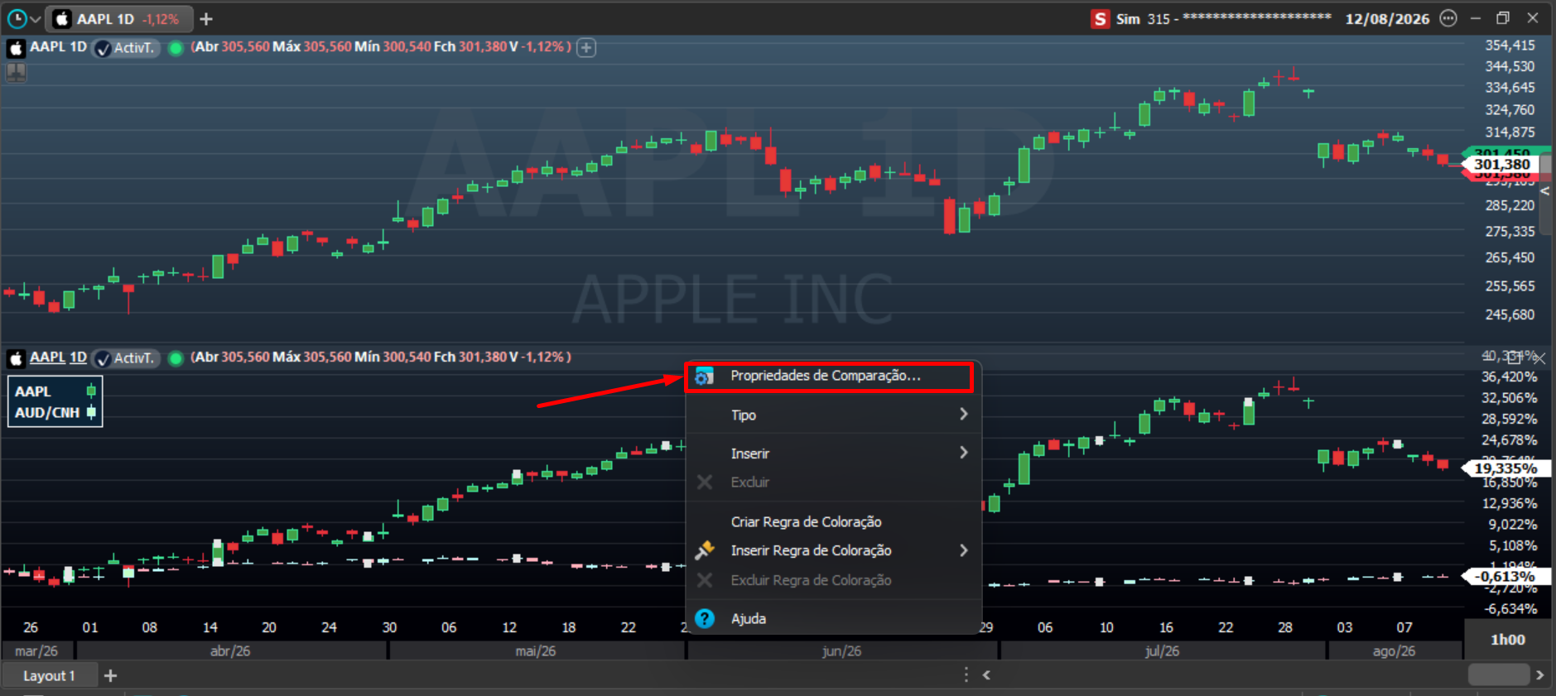This screenshot has height=696, width=1556.
Task: Click the green status dot in comparison panel
Action: [176, 358]
